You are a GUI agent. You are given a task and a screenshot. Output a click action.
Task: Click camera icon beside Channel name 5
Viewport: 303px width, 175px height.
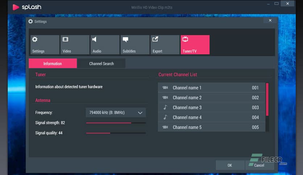click(x=165, y=127)
